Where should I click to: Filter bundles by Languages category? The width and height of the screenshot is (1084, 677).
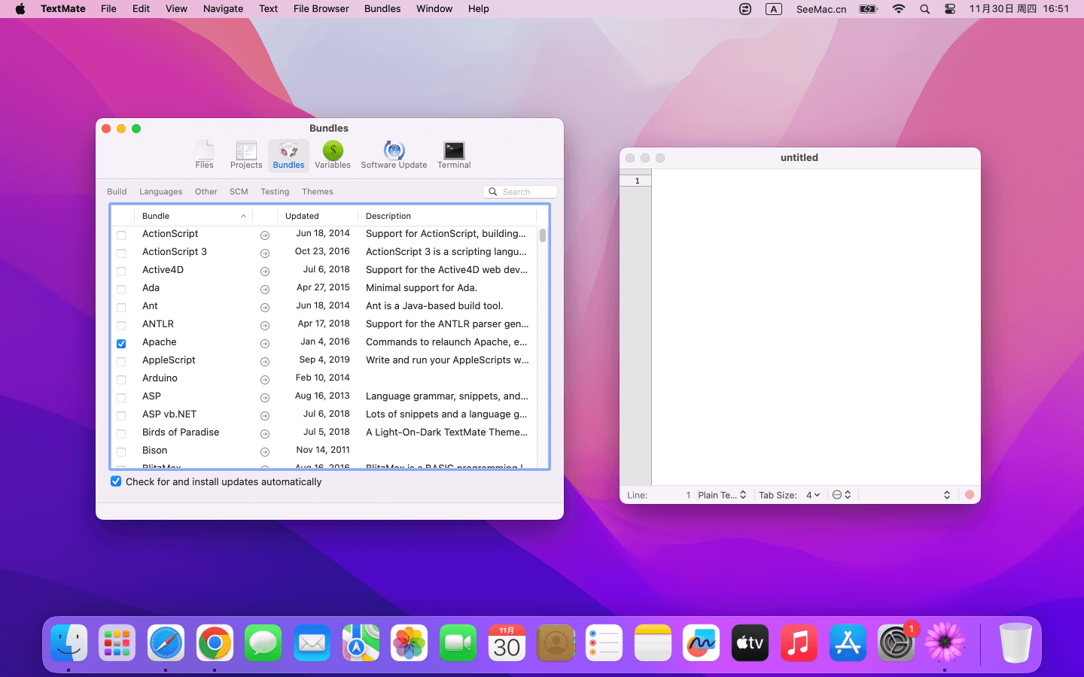coord(160,192)
